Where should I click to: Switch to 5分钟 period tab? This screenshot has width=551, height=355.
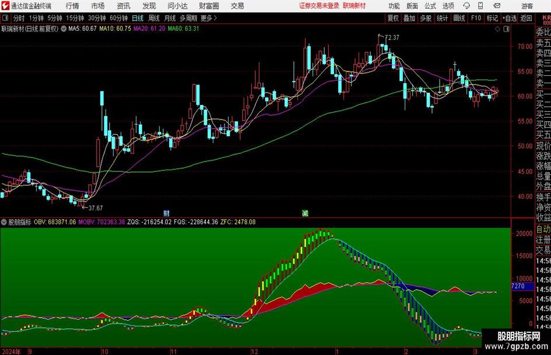(x=55, y=18)
